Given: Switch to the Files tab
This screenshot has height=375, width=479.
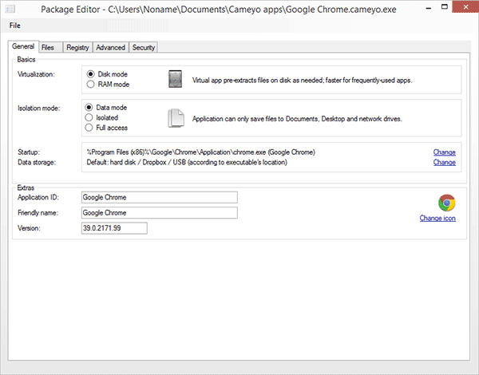Looking at the screenshot, I should [x=51, y=47].
